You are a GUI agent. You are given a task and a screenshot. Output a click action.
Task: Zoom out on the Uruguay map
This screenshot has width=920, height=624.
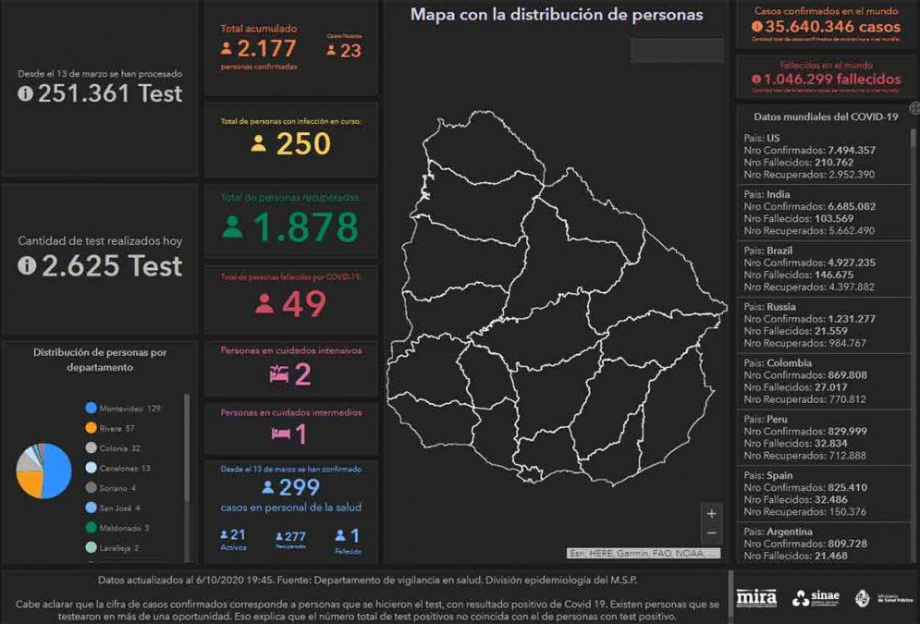click(x=711, y=533)
